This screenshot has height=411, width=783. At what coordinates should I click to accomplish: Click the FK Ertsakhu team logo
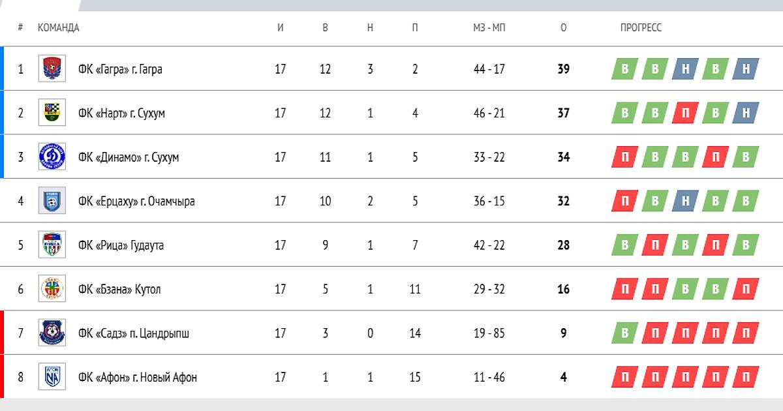coord(52,201)
